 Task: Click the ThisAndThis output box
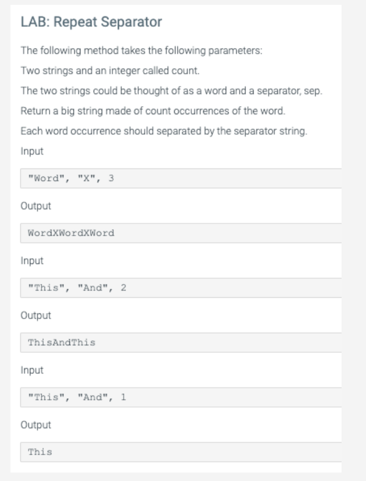tap(181, 342)
